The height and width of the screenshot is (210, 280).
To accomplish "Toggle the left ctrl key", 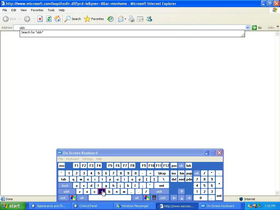I will (63, 198).
